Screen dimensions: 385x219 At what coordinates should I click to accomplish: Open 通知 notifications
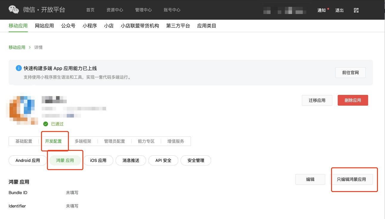(x=322, y=10)
